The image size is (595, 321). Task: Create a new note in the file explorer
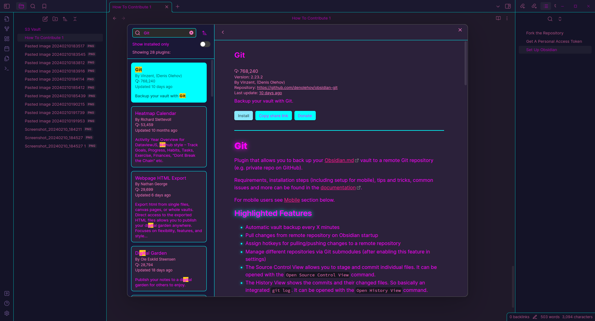[45, 19]
